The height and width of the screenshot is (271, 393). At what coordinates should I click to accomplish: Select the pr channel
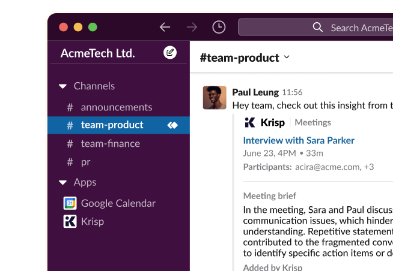pyautogui.click(x=85, y=162)
